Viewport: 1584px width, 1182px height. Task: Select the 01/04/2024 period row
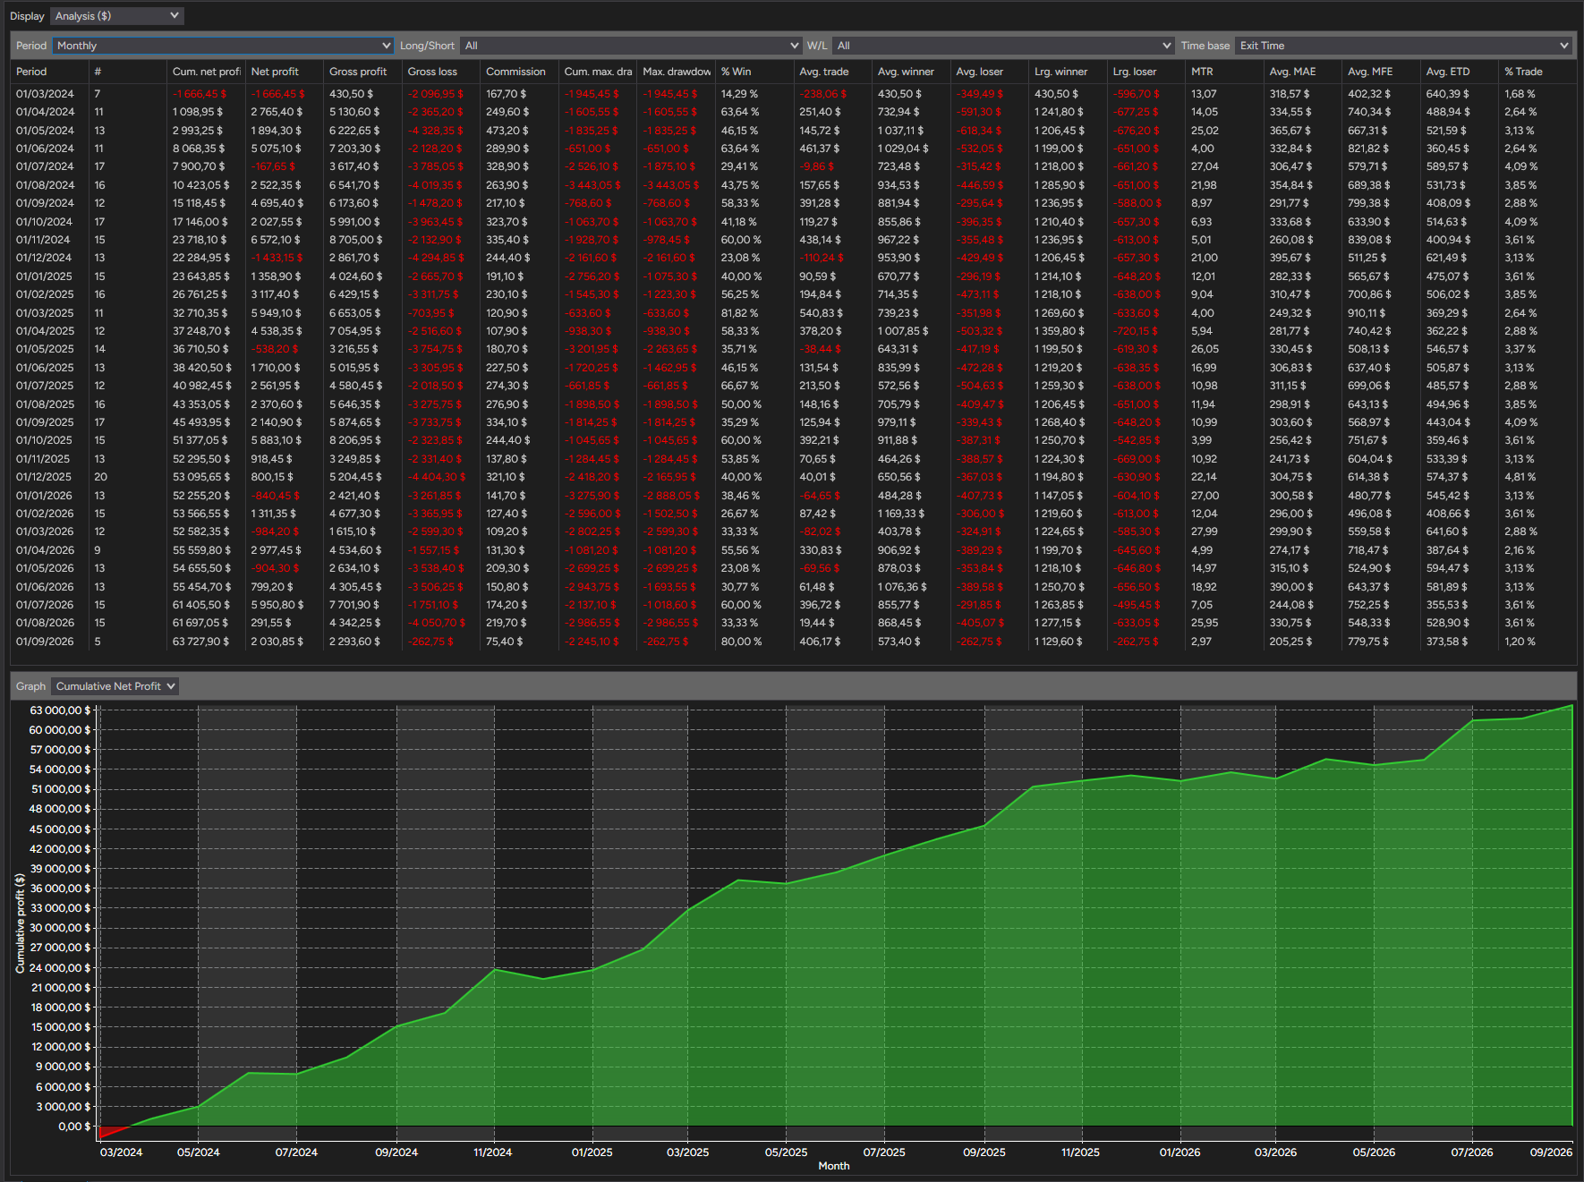pyautogui.click(x=794, y=112)
